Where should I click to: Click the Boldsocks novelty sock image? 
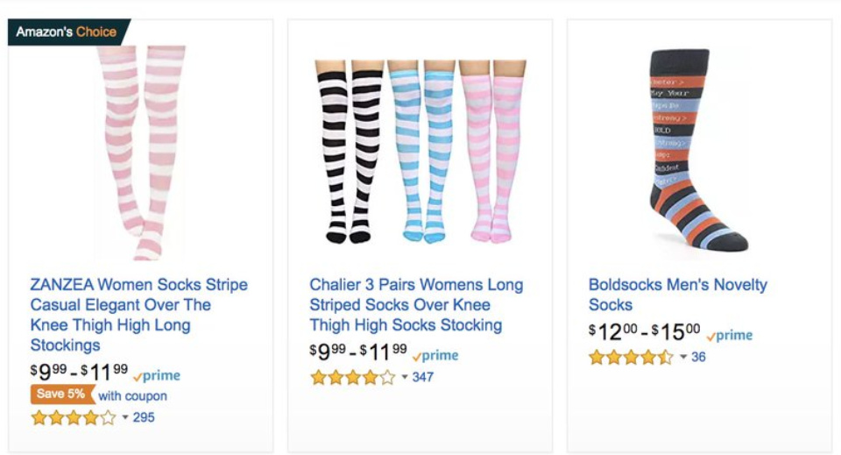coord(696,151)
